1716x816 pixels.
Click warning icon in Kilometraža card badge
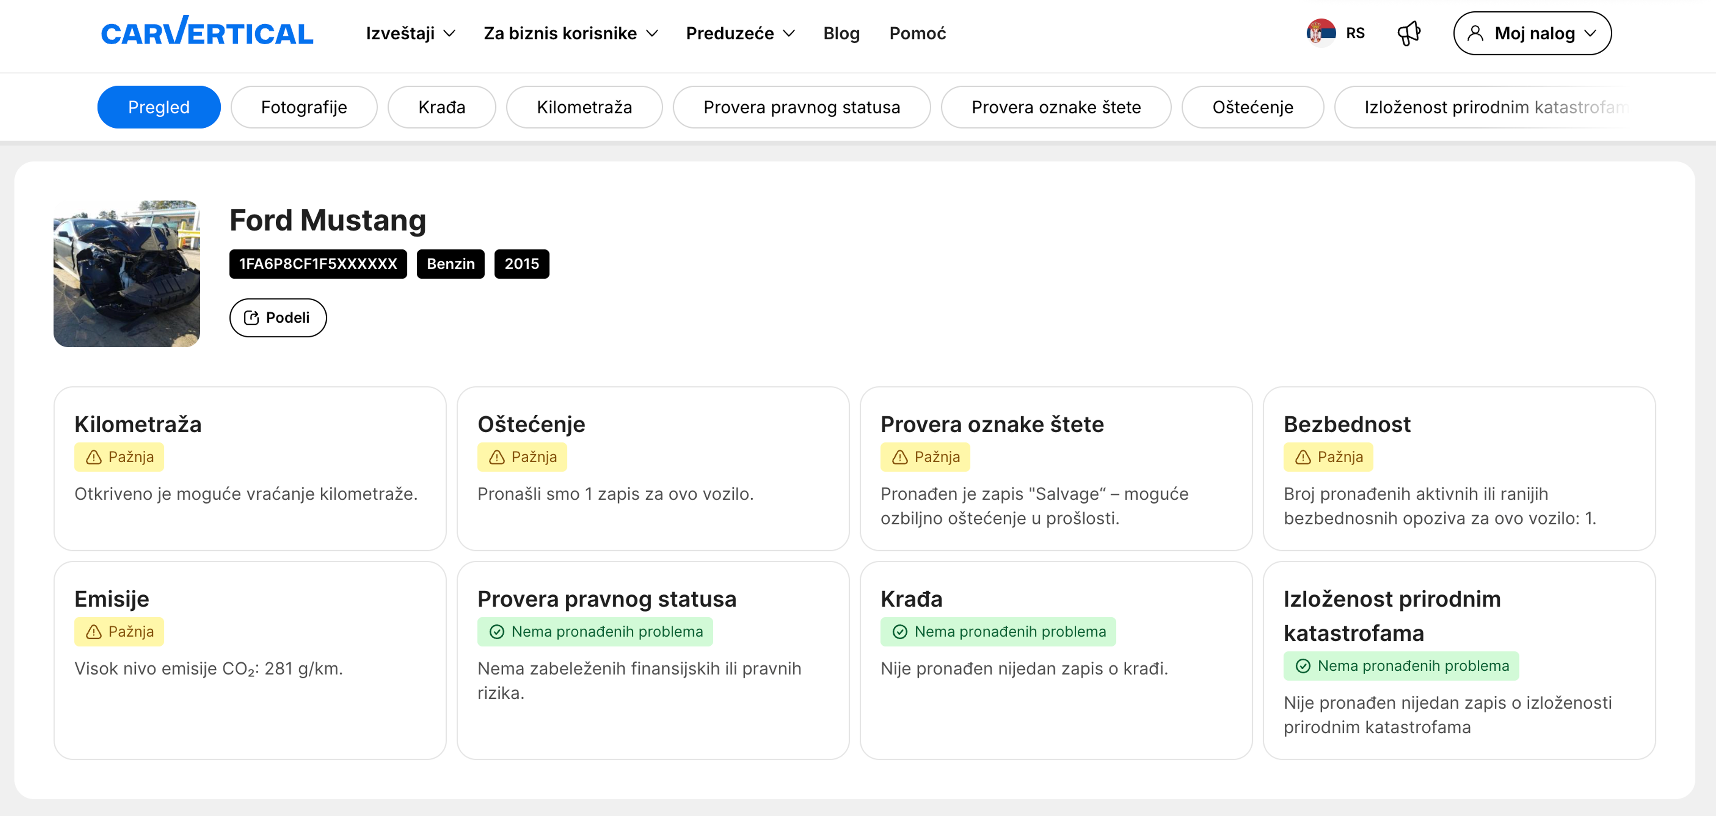click(94, 457)
